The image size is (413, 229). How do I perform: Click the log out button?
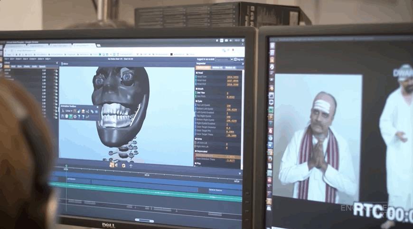(x=239, y=59)
